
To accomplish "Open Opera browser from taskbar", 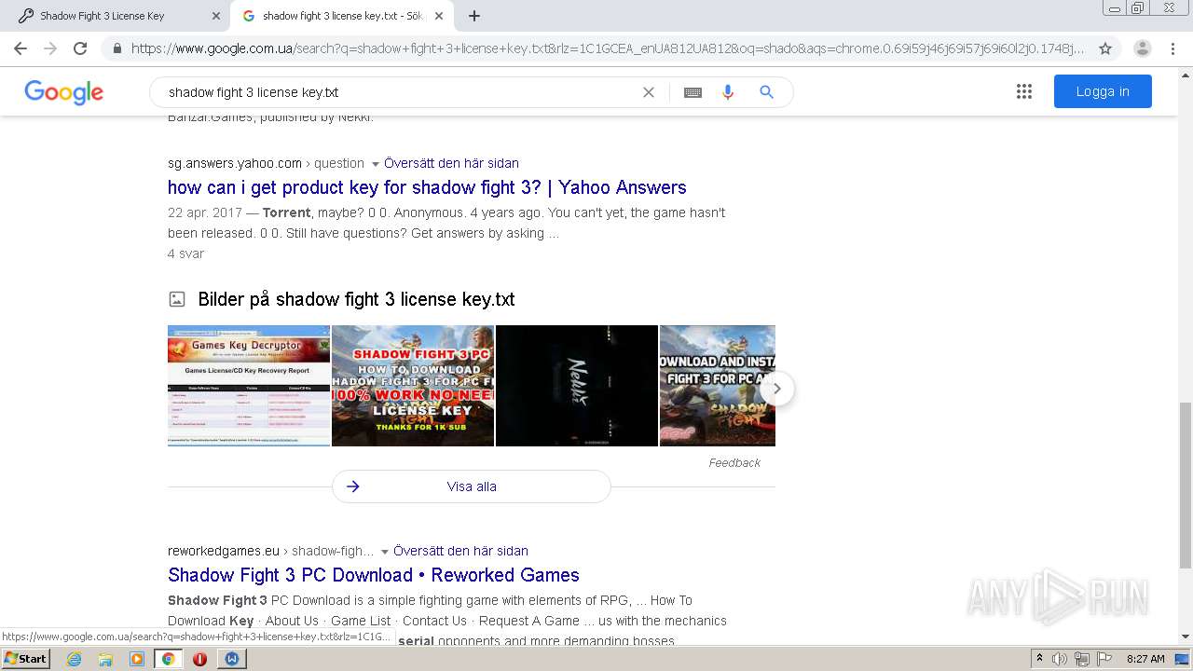I will coord(199,659).
